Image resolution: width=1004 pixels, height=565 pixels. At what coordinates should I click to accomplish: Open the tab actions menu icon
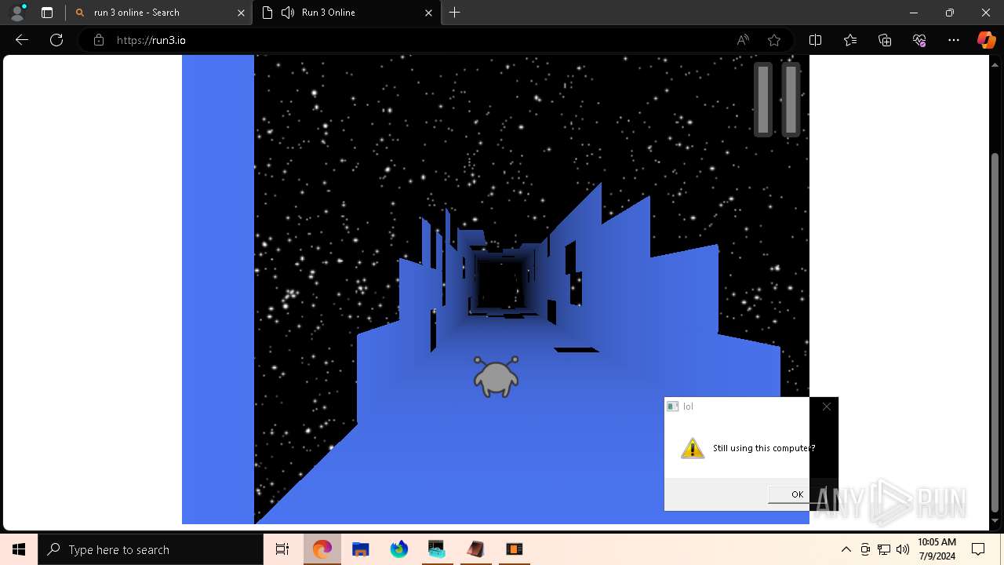click(47, 13)
